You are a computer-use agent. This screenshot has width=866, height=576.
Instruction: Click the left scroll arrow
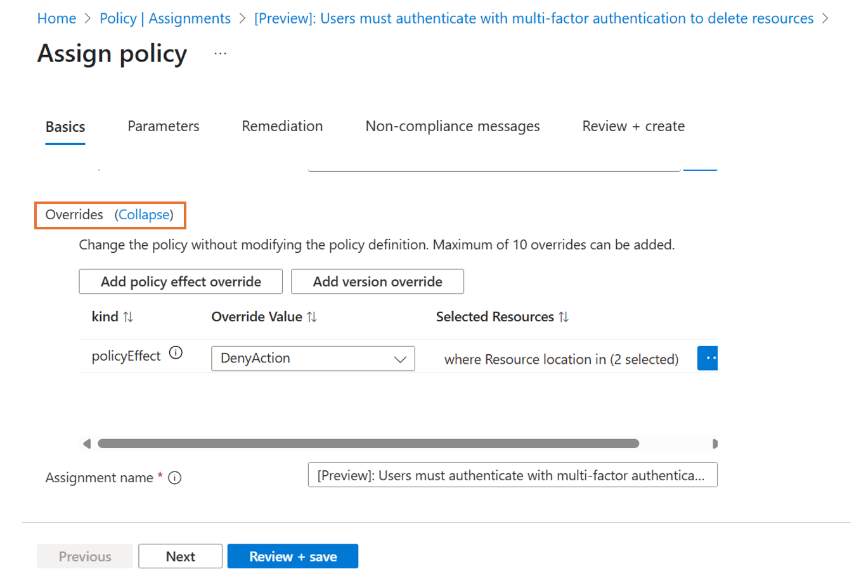(87, 444)
